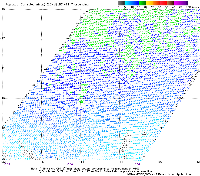Click the "Black circles indicate possible contamination" note
The height and width of the screenshot is (176, 200).
coord(123,171)
